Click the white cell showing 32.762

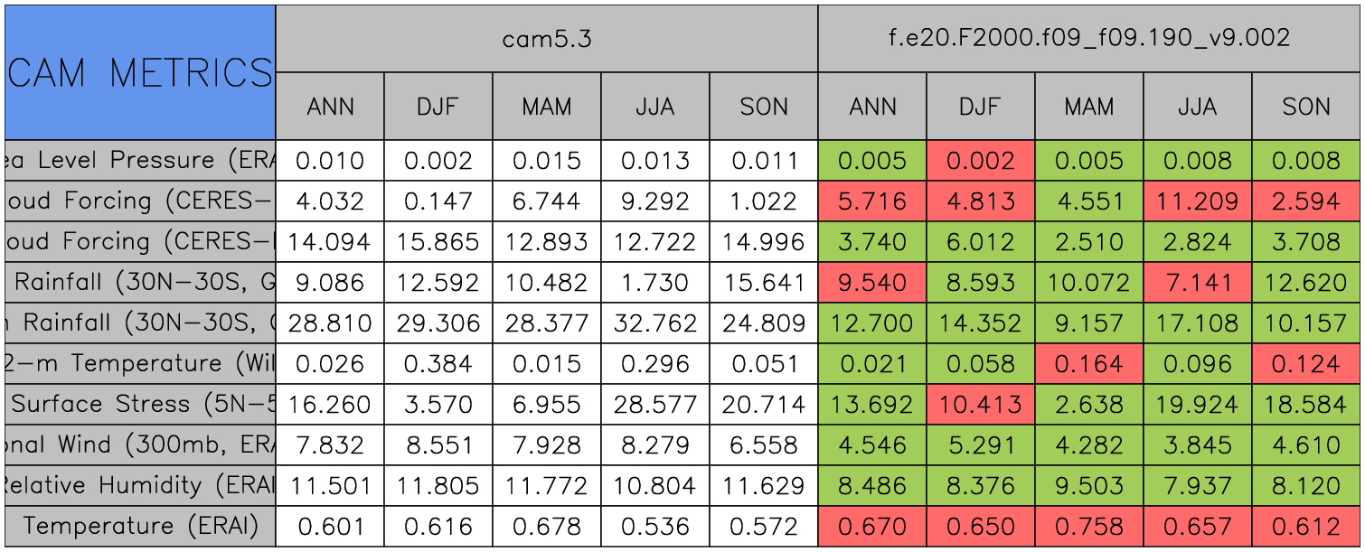[x=654, y=323]
